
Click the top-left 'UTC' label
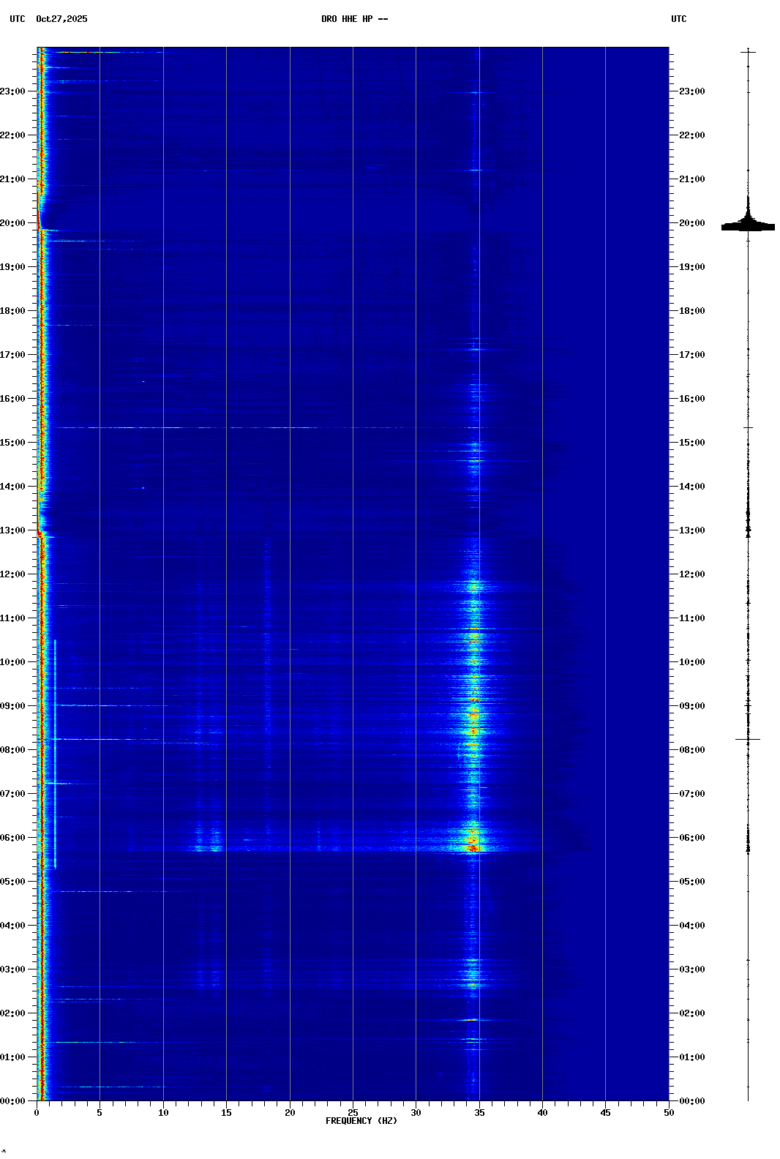click(x=17, y=19)
